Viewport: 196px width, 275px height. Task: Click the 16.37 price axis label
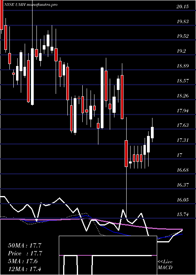183,185
